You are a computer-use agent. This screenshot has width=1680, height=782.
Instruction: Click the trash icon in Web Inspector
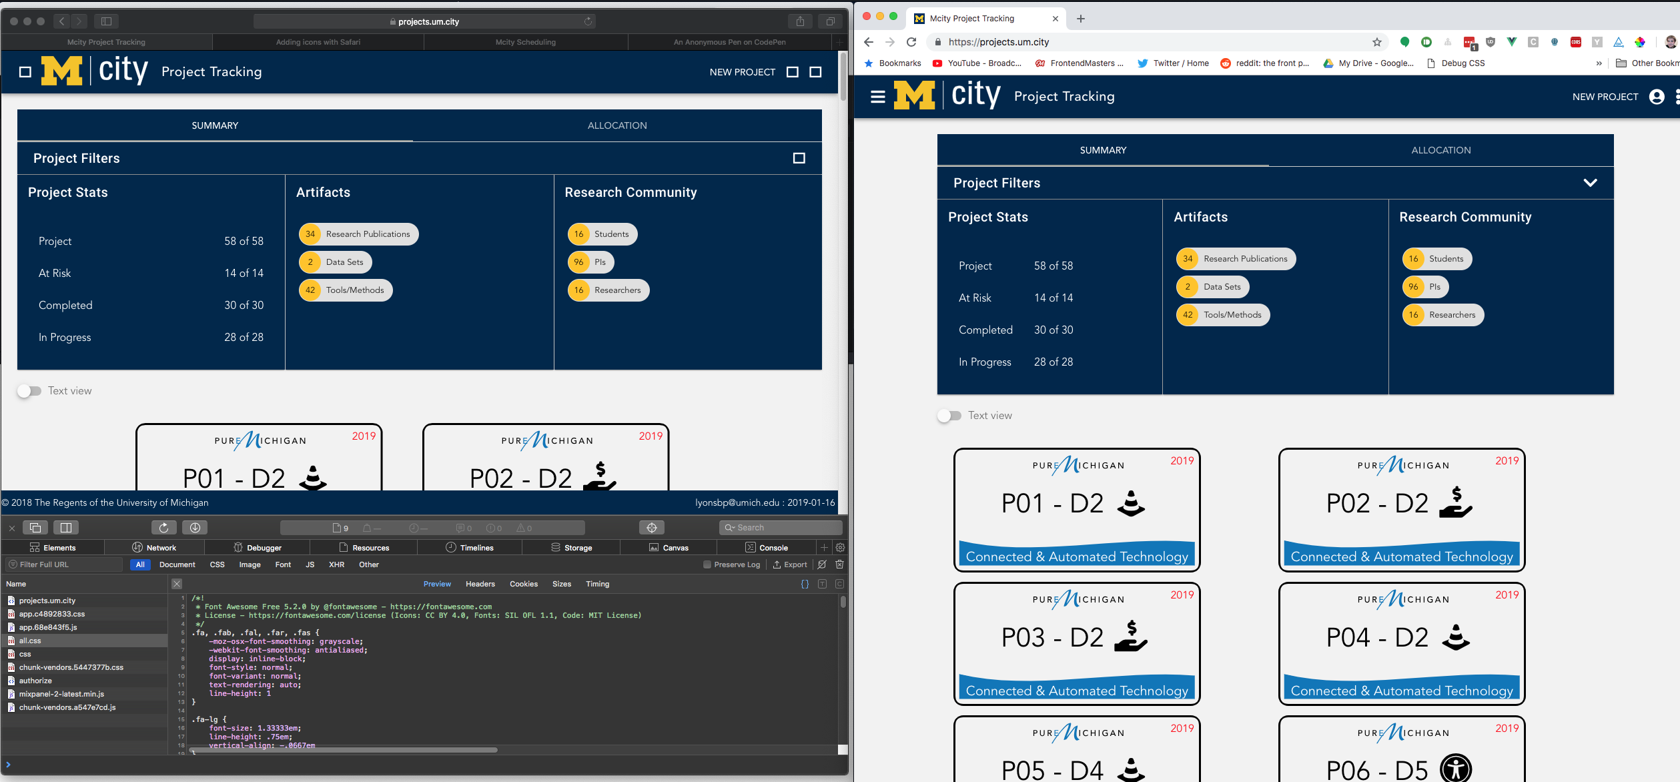839,564
